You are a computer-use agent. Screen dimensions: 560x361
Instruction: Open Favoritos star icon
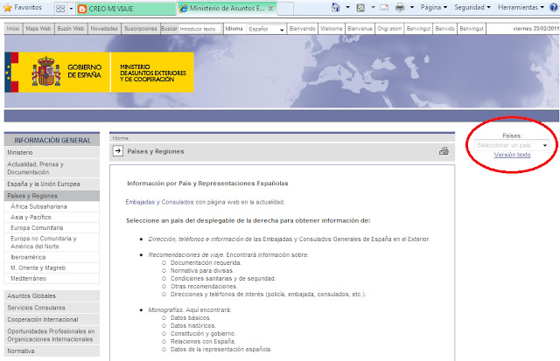pyautogui.click(x=7, y=7)
